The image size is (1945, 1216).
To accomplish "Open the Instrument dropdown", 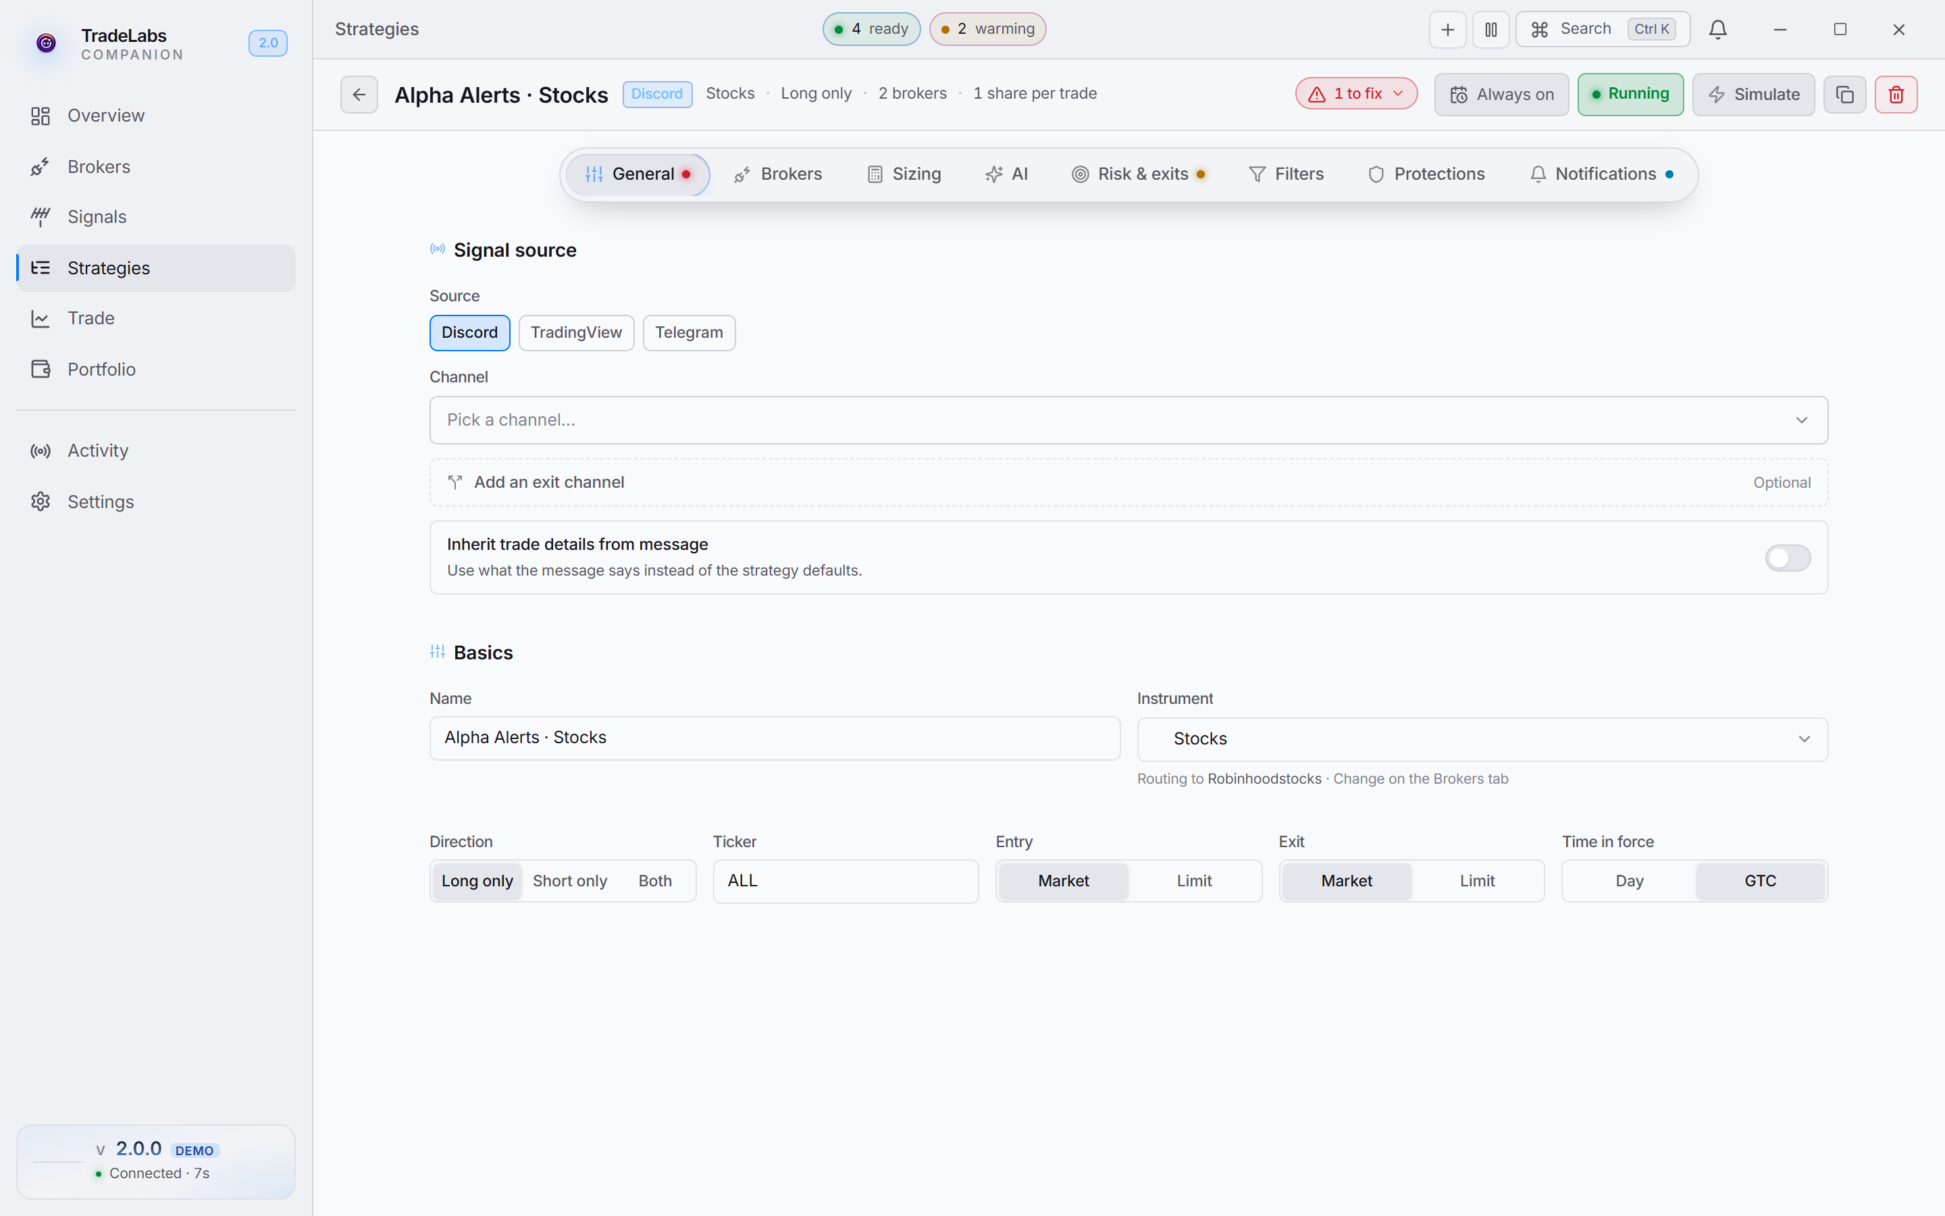I will pos(1482,739).
